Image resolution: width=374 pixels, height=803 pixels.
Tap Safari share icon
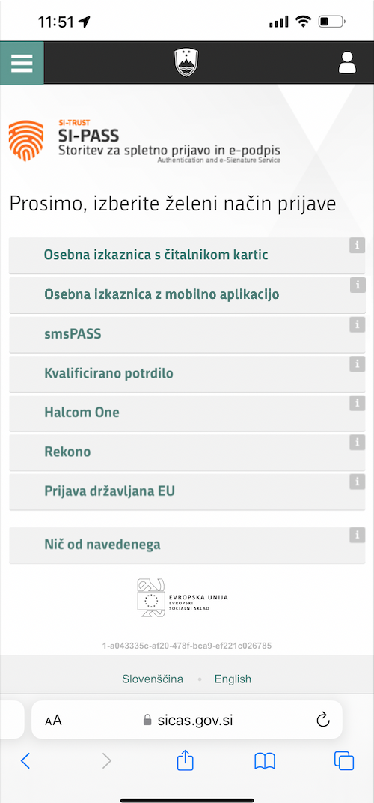(185, 760)
